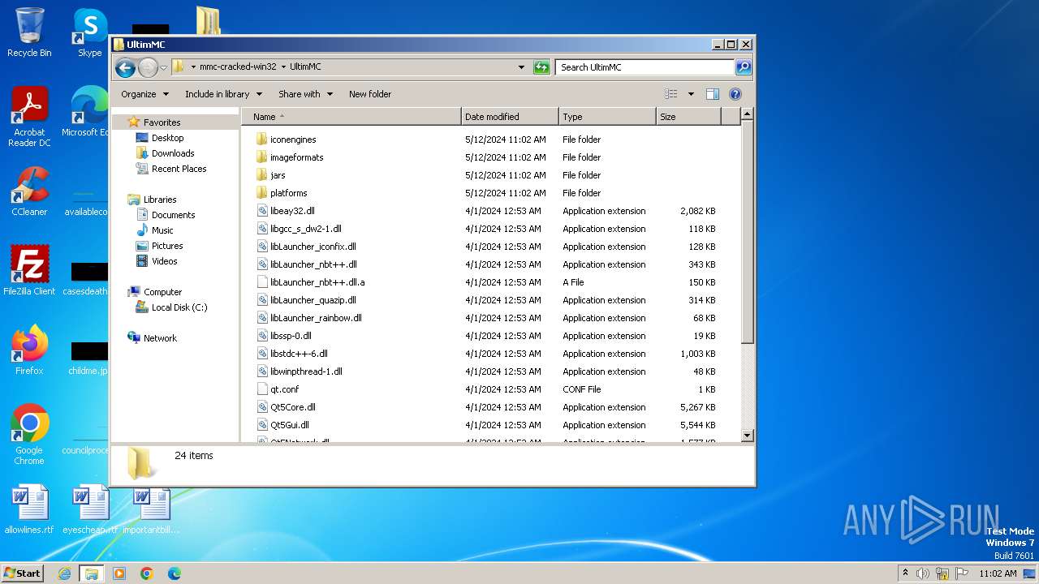Image resolution: width=1039 pixels, height=584 pixels.
Task: Sort by the Type column header
Action: pyautogui.click(x=607, y=117)
